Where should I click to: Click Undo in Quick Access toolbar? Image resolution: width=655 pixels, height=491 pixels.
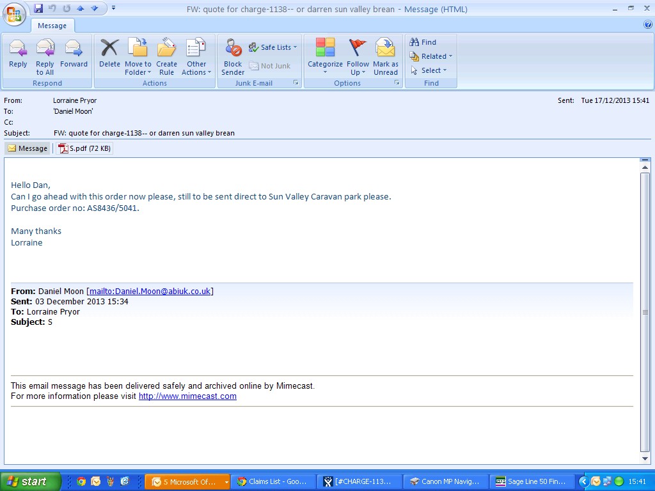[52, 8]
